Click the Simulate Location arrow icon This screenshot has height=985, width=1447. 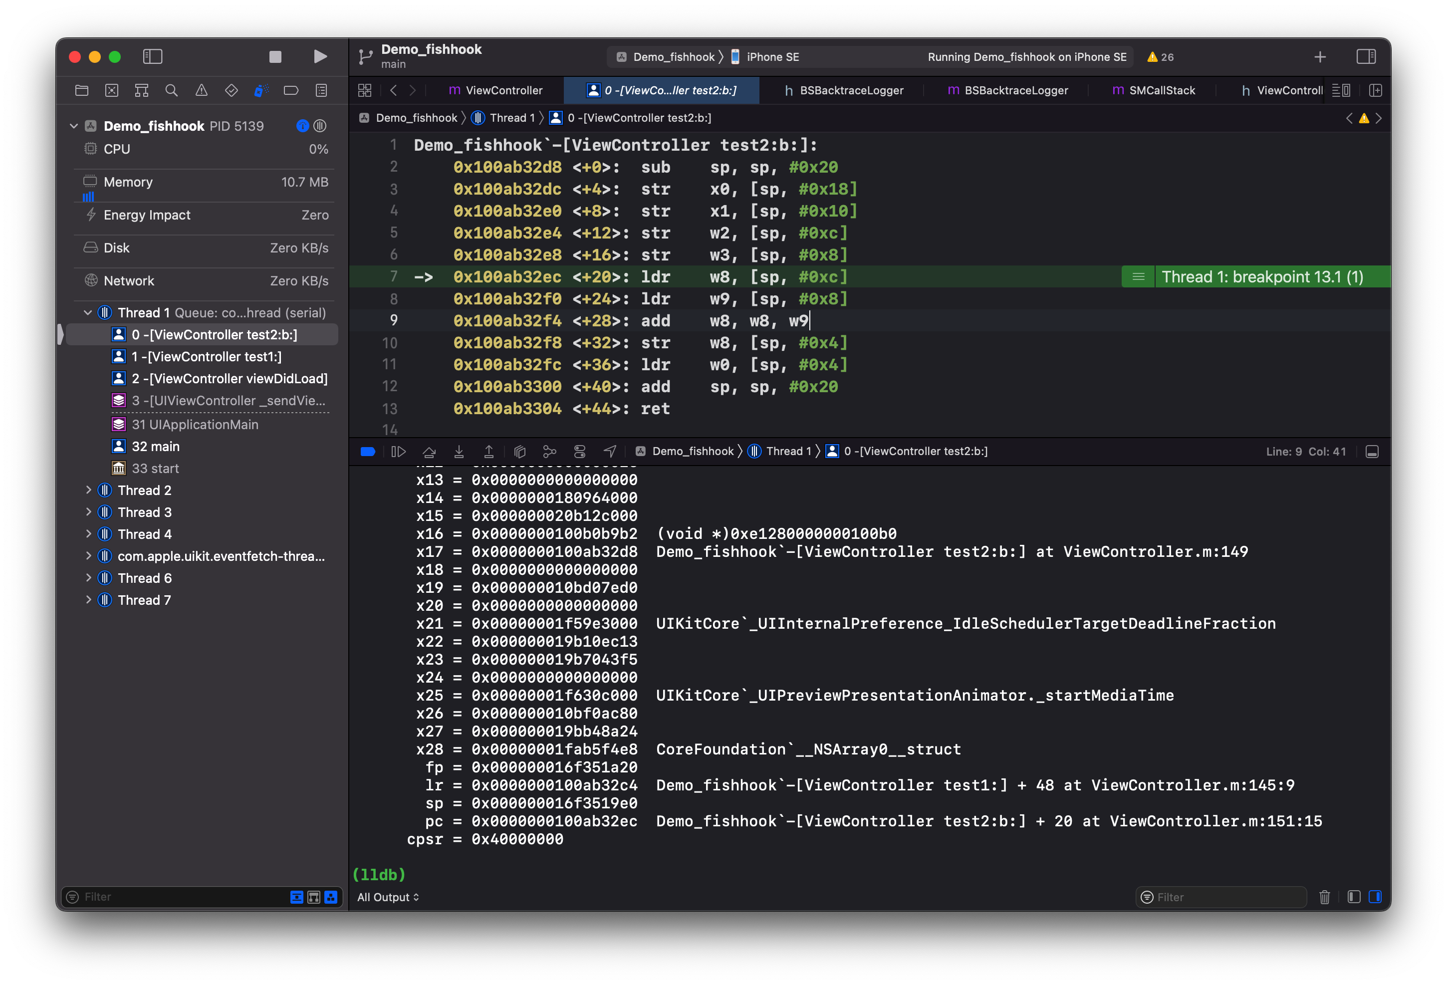(610, 452)
